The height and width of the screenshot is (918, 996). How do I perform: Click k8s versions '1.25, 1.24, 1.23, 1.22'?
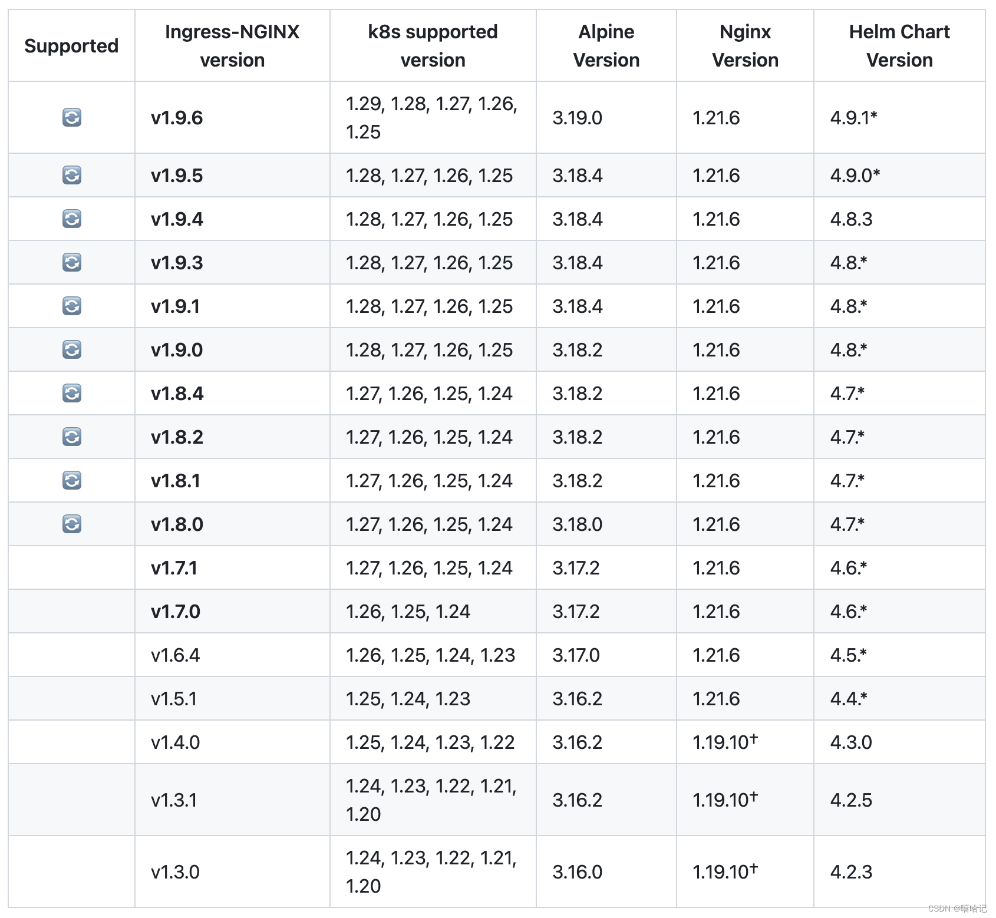[430, 742]
